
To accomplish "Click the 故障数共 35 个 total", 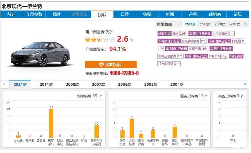I will (x=89, y=96).
